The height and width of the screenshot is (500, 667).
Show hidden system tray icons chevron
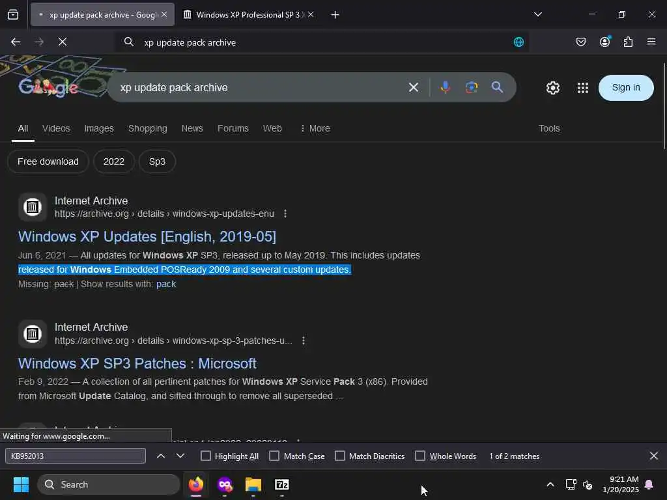[550, 484]
